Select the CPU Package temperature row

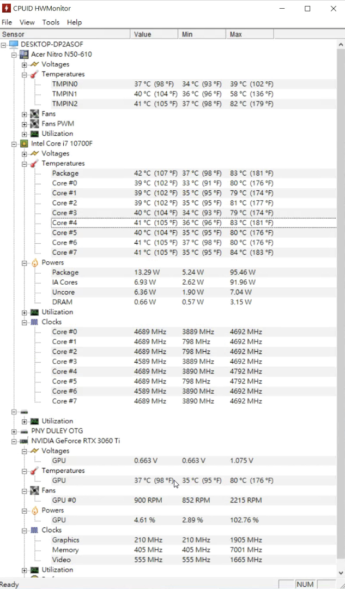point(193,173)
